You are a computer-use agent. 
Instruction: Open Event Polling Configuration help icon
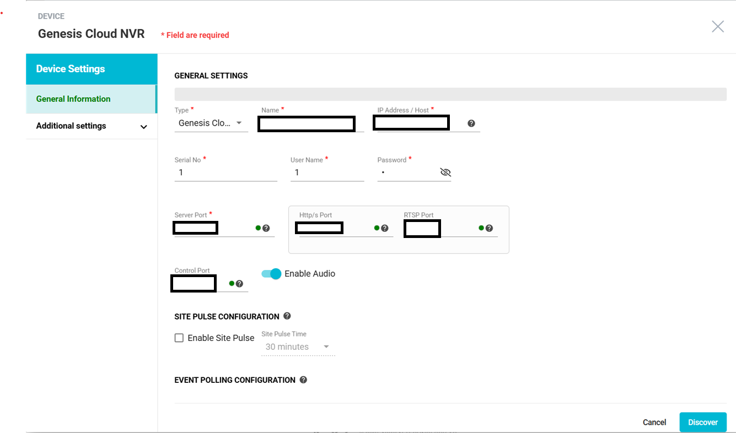(303, 380)
